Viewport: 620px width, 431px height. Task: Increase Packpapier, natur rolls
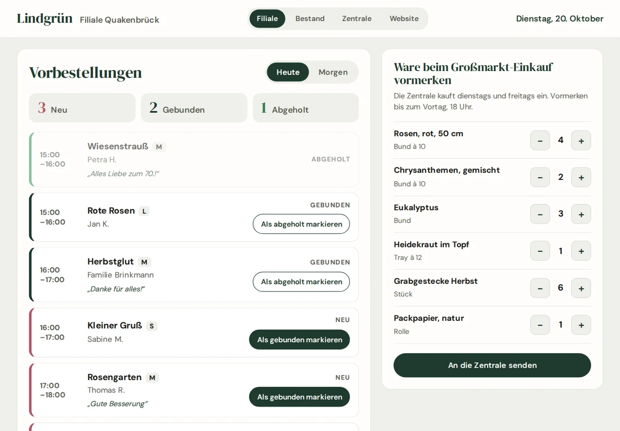[581, 325]
